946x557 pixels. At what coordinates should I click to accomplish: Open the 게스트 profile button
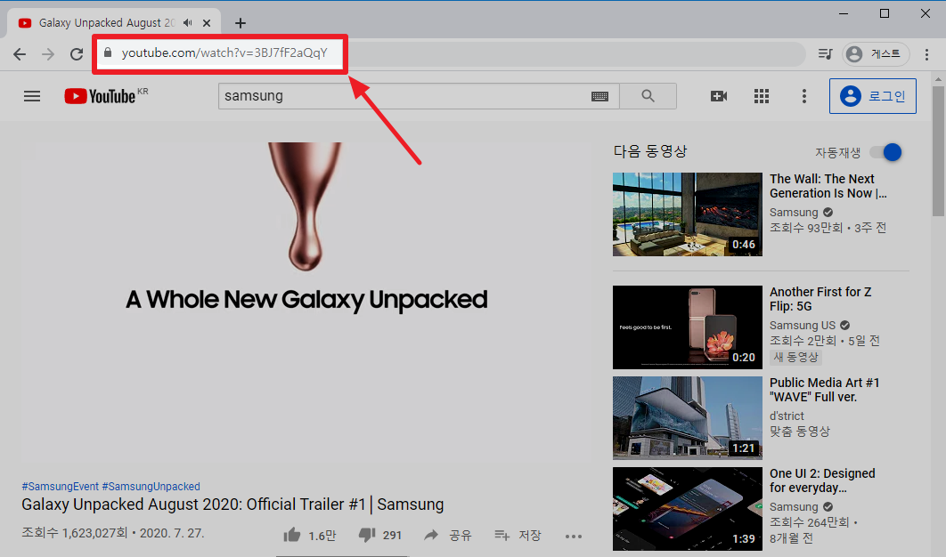tap(876, 54)
